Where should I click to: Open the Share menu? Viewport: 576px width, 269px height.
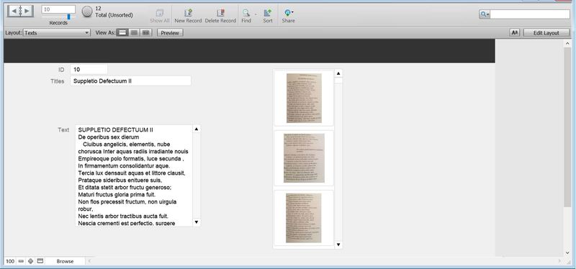pos(289,16)
